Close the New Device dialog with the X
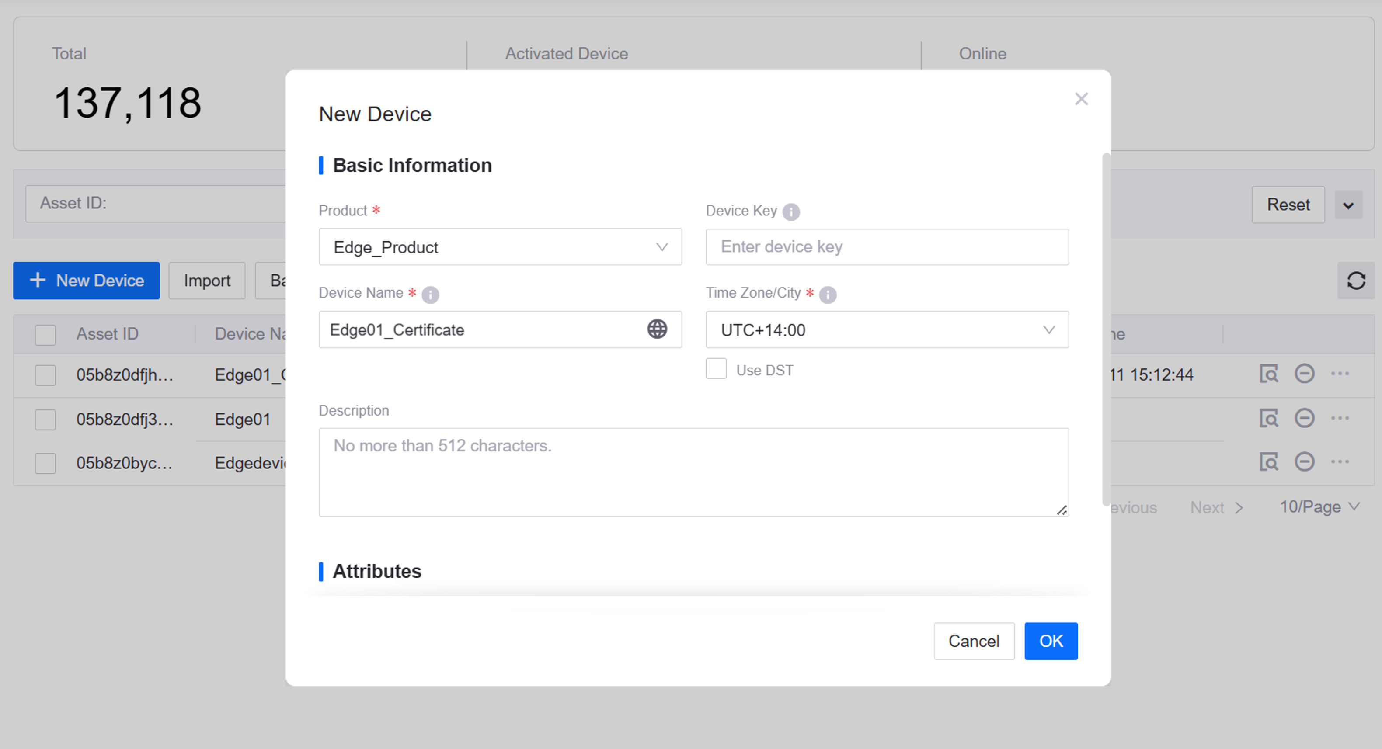Screen dimensions: 1382x749 [x=1081, y=99]
